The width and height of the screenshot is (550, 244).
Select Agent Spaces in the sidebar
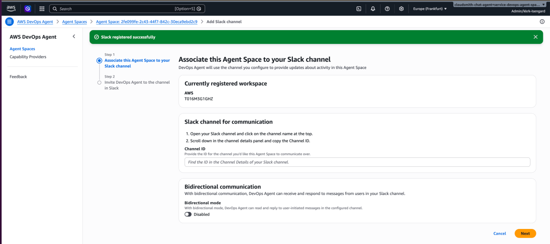click(22, 49)
